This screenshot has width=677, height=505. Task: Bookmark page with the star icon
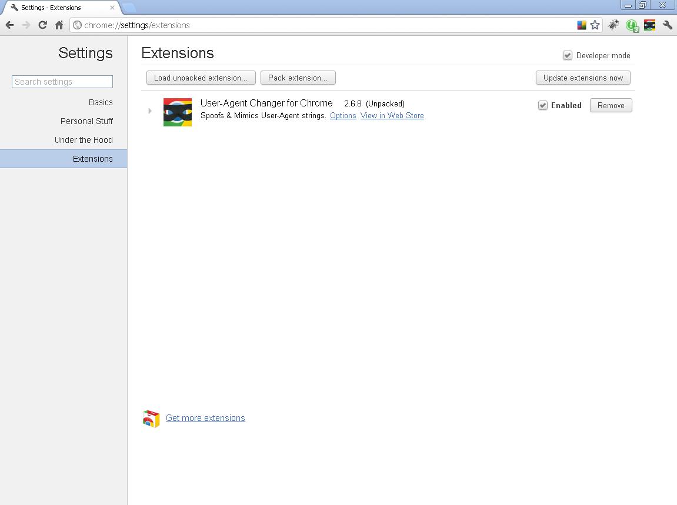pyautogui.click(x=595, y=25)
